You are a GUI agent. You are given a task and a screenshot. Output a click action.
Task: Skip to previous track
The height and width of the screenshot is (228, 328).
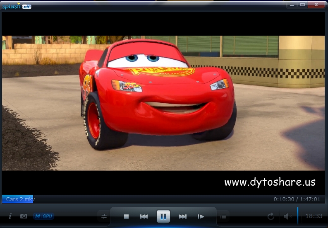click(144, 216)
